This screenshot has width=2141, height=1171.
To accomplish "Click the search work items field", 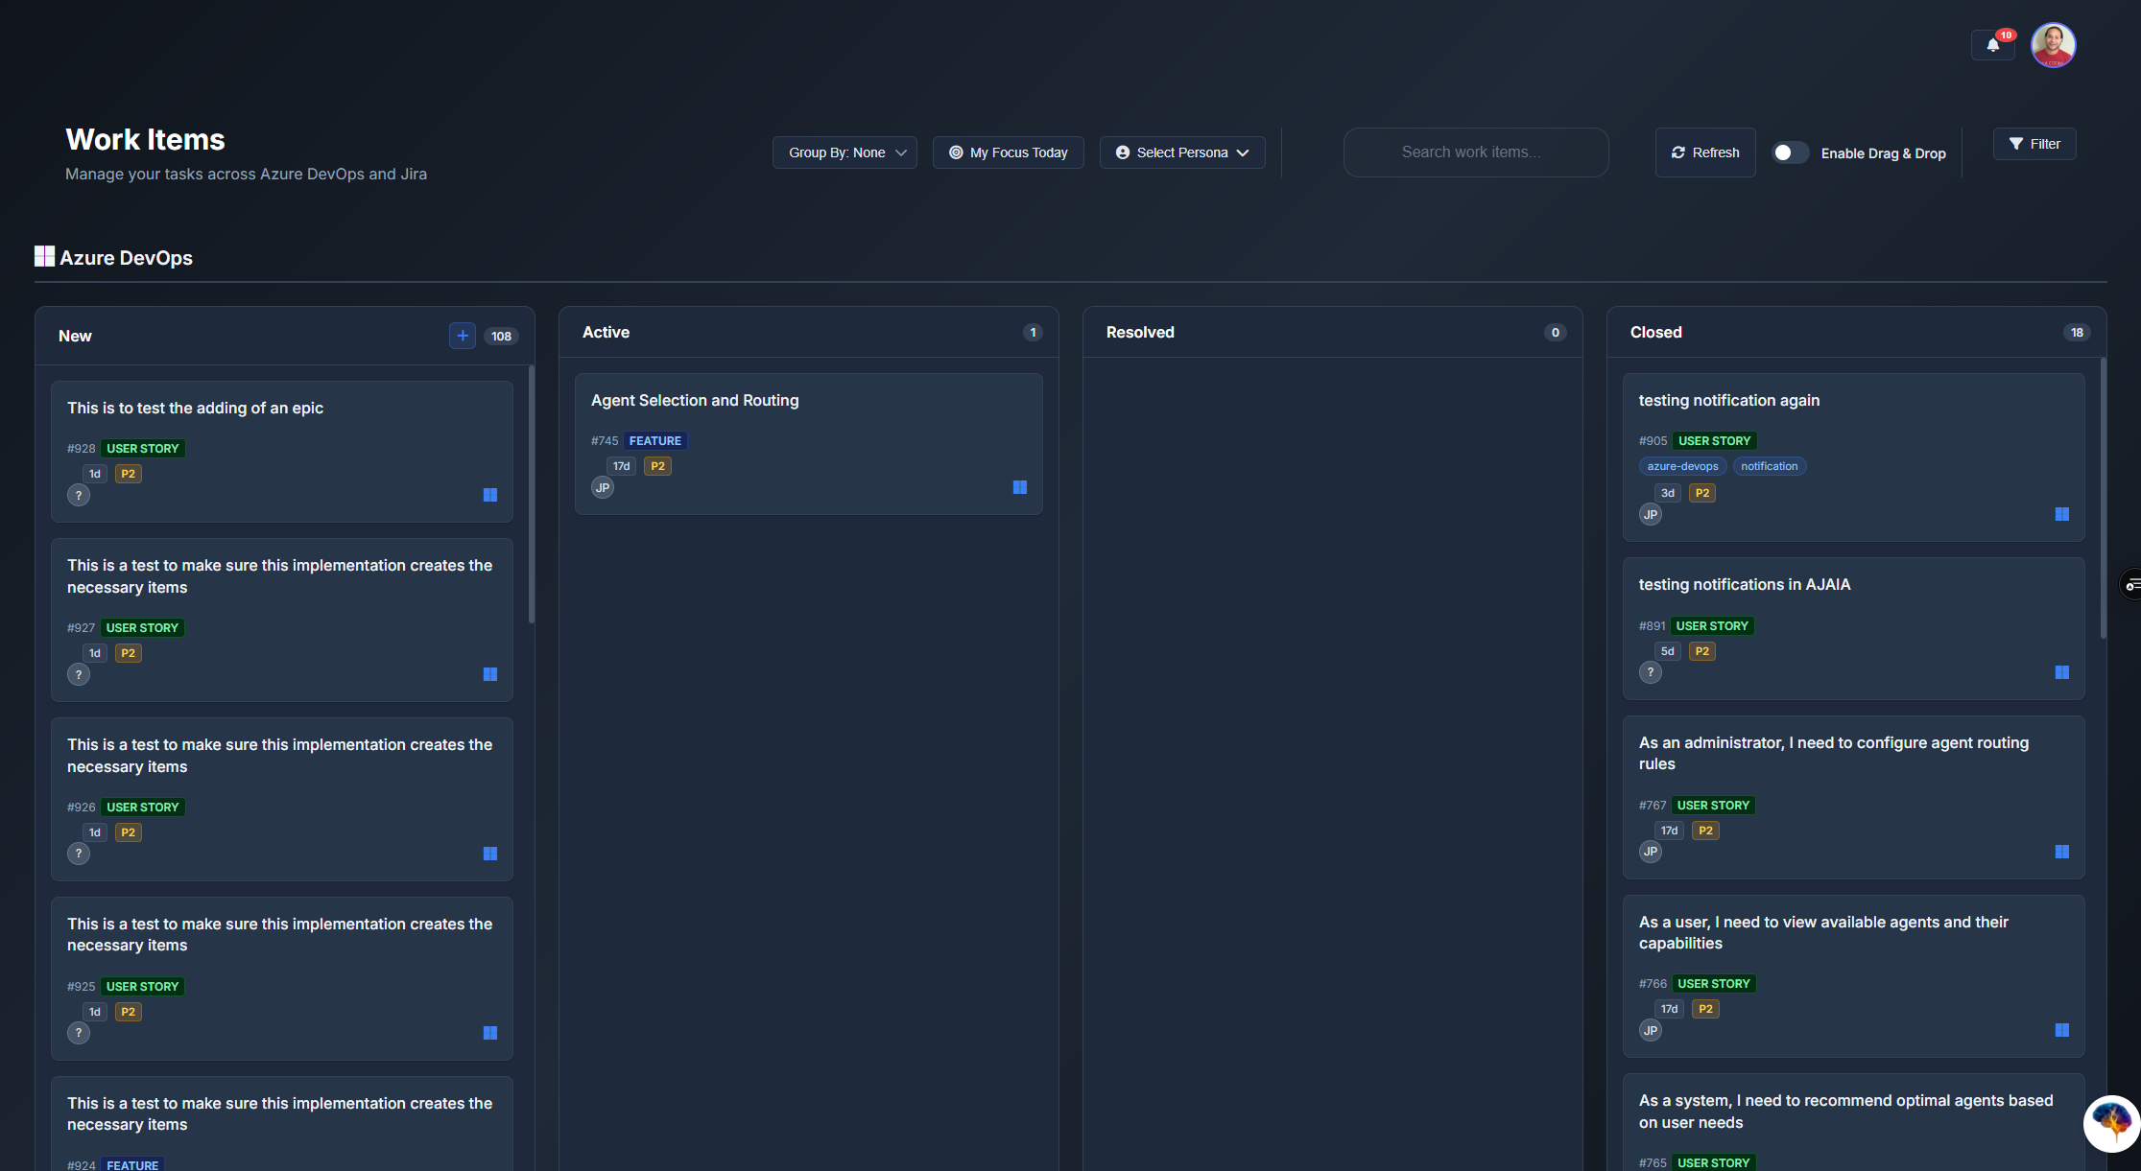I will coord(1475,152).
